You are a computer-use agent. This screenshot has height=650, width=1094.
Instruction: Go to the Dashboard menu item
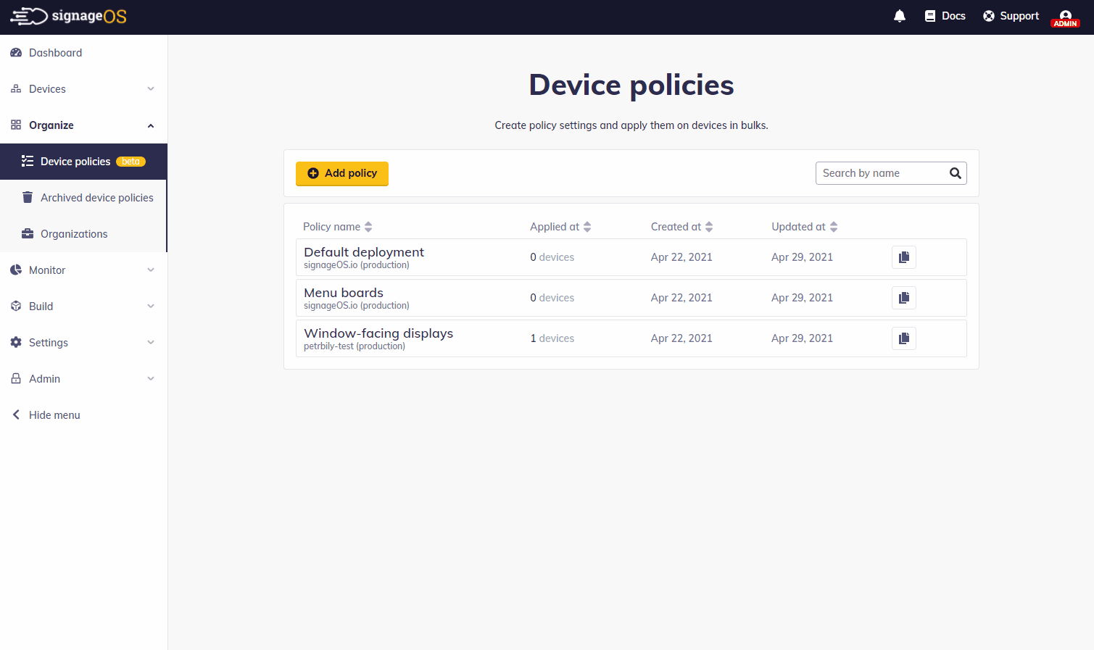click(x=55, y=52)
